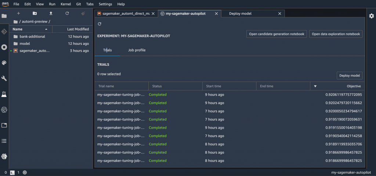Select trial with objective 0.9191550016403198
Viewport: 376px width, 176px height.
click(x=229, y=128)
